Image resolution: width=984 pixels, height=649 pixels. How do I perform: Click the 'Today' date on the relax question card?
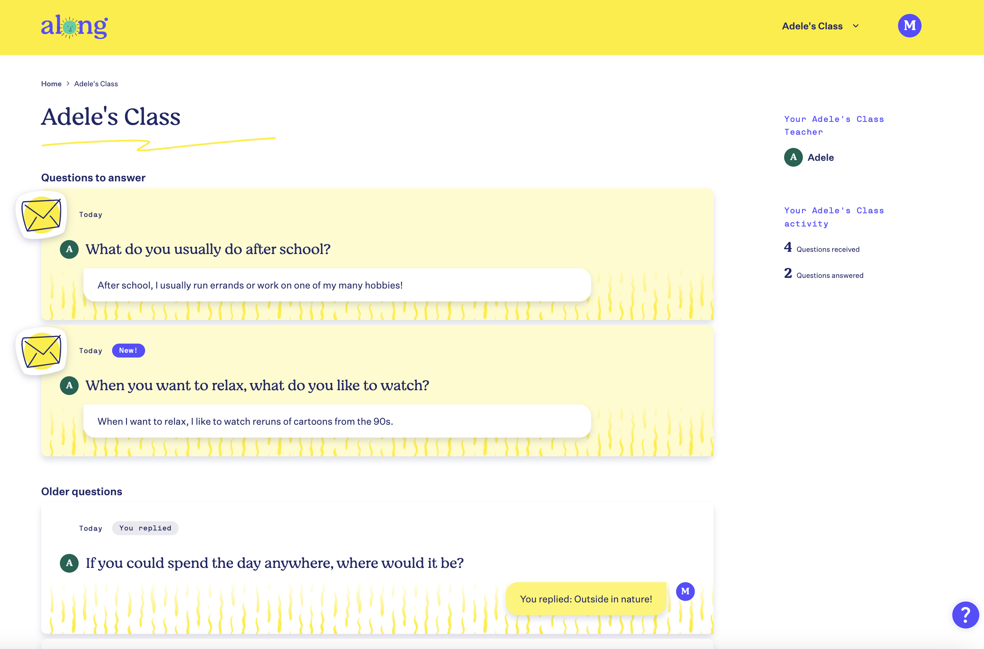(91, 351)
